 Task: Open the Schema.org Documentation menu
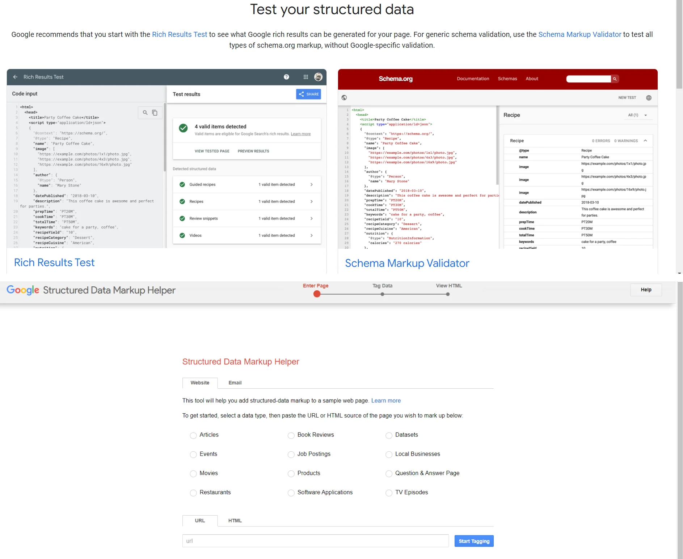tap(473, 78)
